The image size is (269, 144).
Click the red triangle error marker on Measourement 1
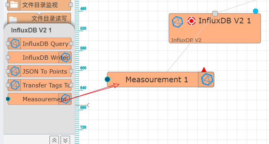pos(204,70)
